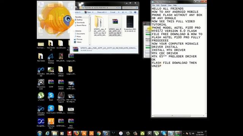Open the recordmaster desktop folder
This screenshot has width=243, height=136.
click(61, 45)
